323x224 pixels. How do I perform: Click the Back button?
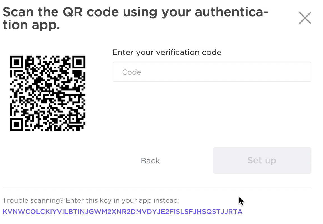click(x=150, y=161)
